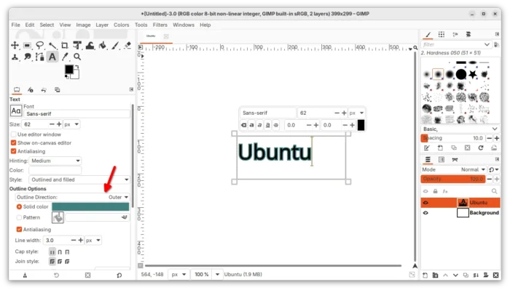Select the Bucket Fill tool
The height and width of the screenshot is (290, 510).
click(x=103, y=45)
